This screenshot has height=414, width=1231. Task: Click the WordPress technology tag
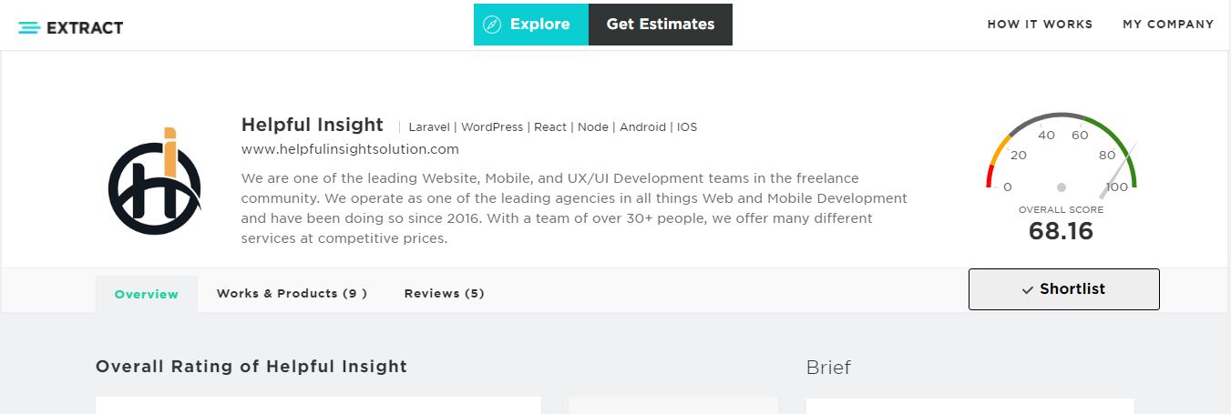coord(492,127)
